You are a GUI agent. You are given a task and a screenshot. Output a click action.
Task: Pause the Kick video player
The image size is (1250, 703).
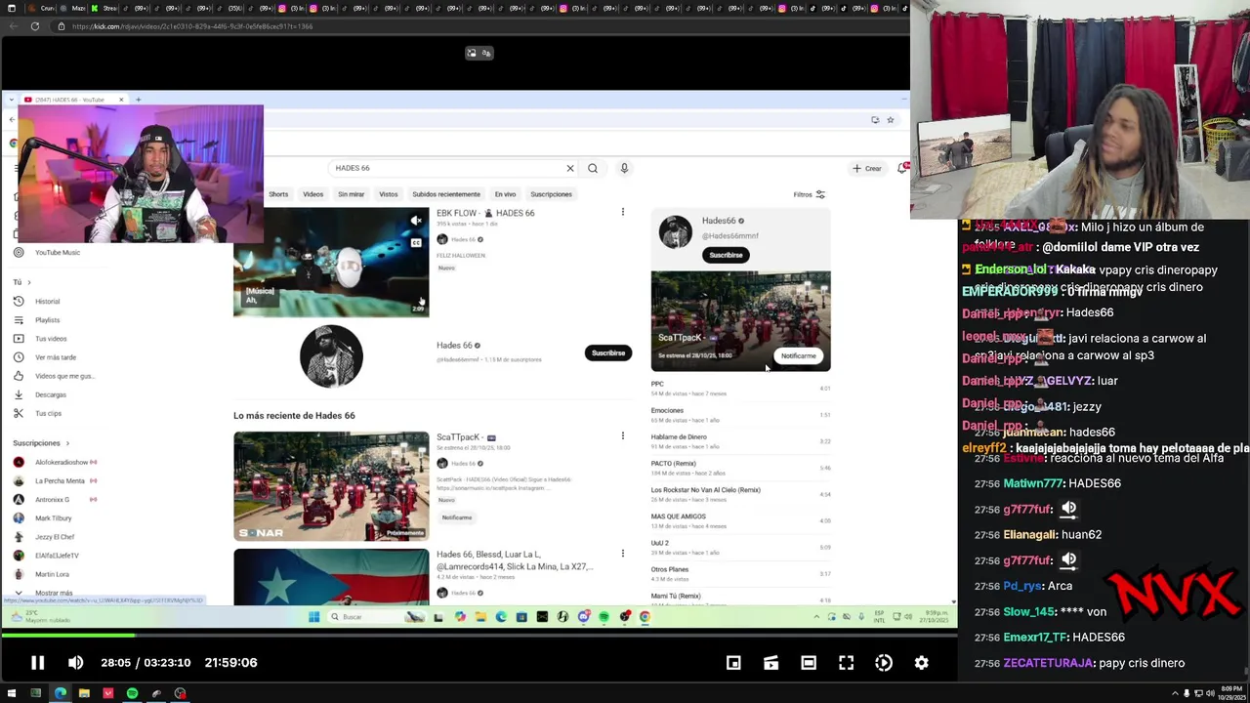coord(37,663)
